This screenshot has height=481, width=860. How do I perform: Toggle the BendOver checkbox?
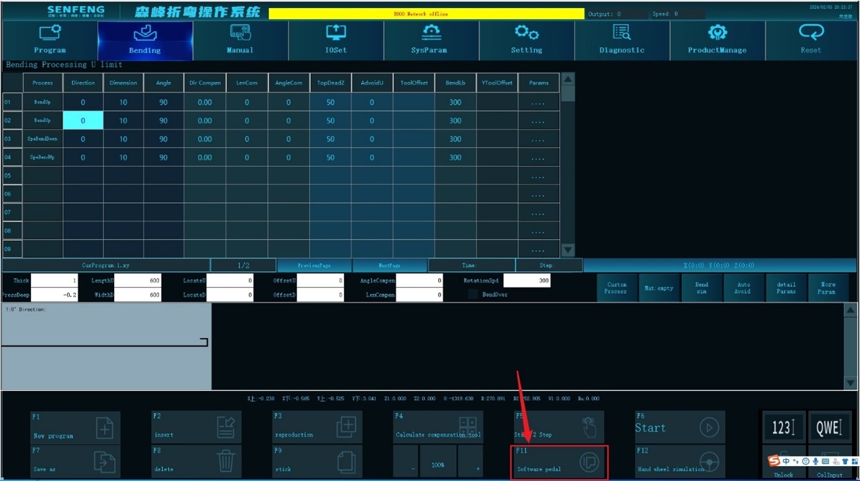tap(473, 294)
